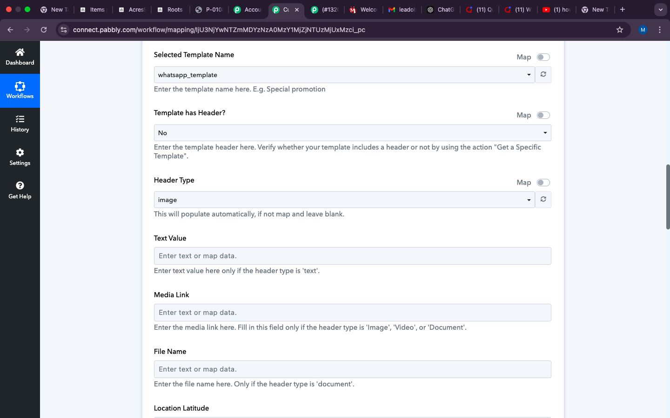Turn on Map switch for Header Type
This screenshot has height=418, width=670.
(x=543, y=183)
